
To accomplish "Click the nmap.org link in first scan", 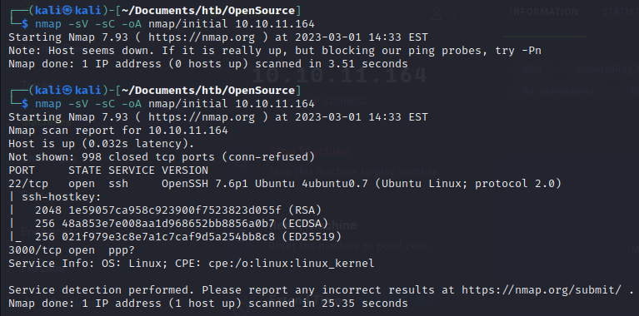I will tap(202, 37).
